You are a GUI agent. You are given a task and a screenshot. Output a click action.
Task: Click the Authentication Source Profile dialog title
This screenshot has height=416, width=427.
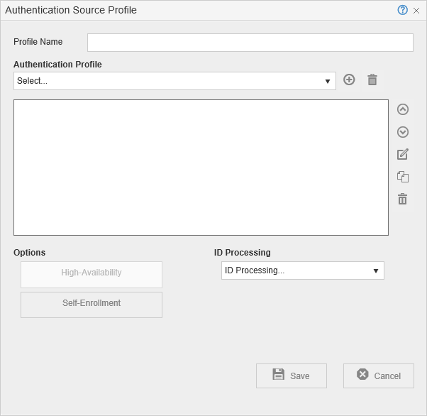pyautogui.click(x=71, y=10)
